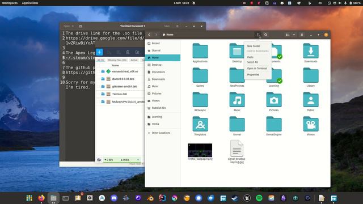Toggle the Files icon grid view button
Screen dimensions: 363x204
pos(288,35)
